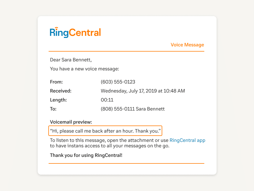Open the RingCentral app link
This screenshot has width=254, height=191.
coord(187,141)
